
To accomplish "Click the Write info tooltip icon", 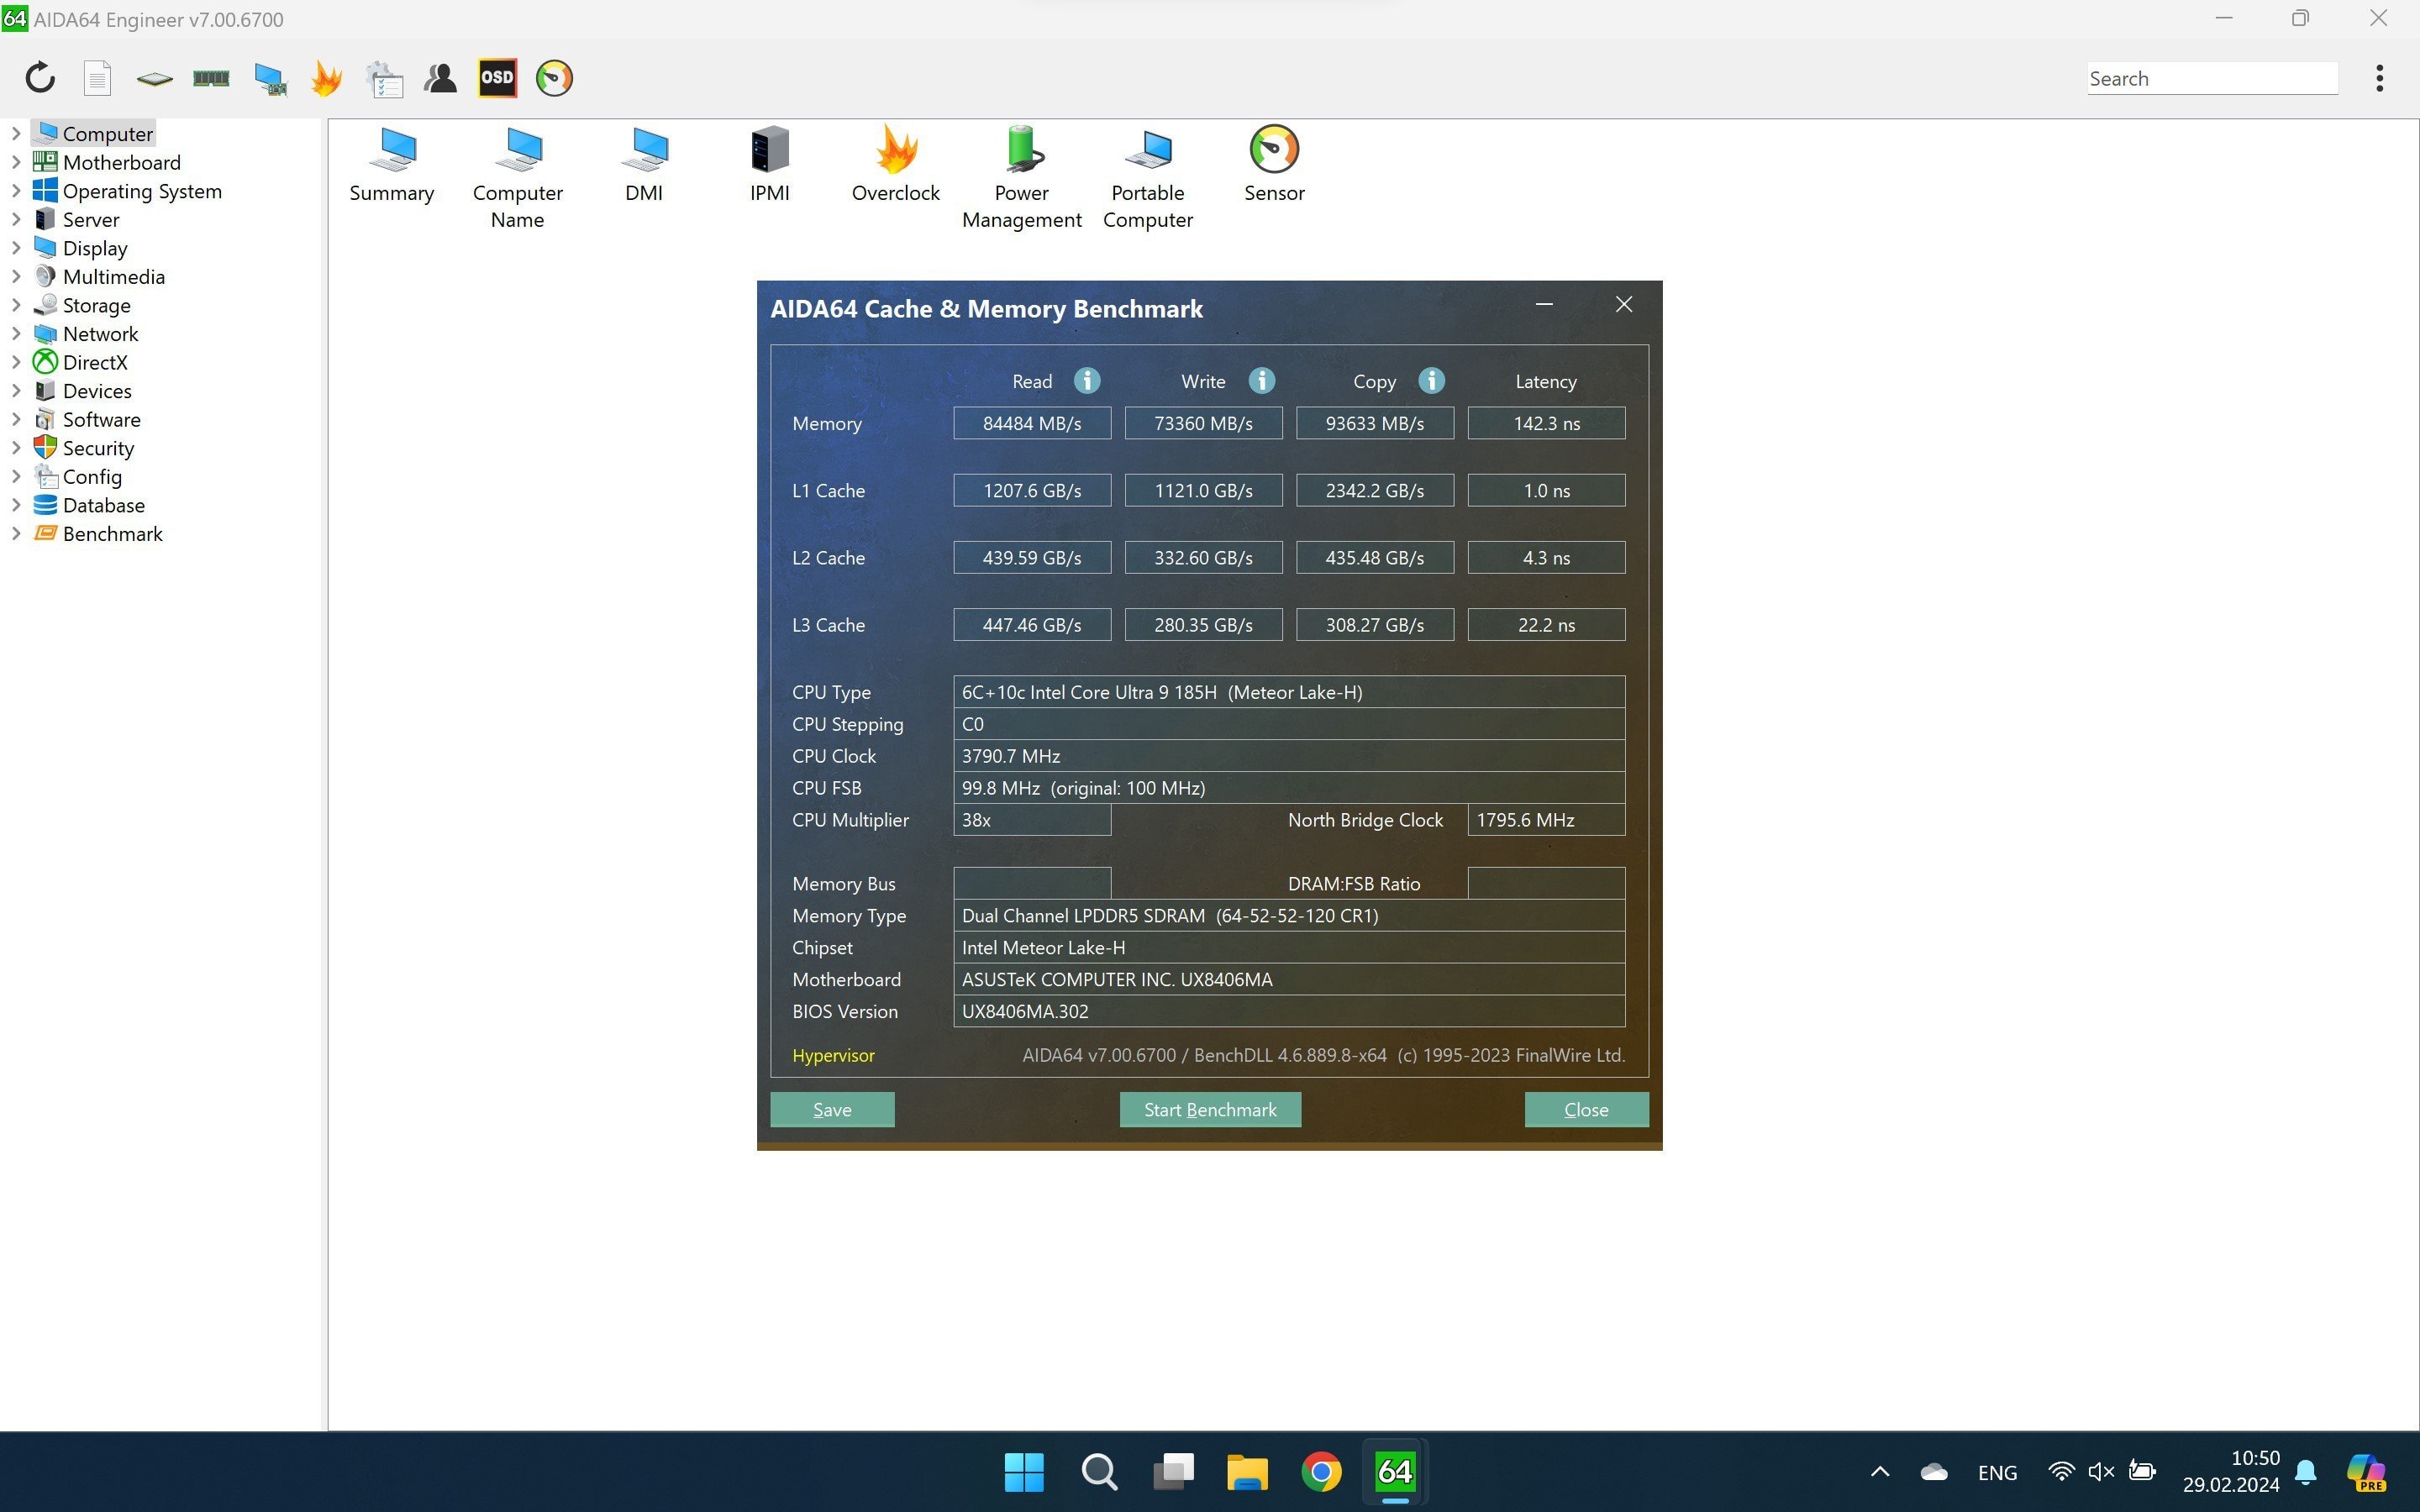I will tap(1261, 380).
